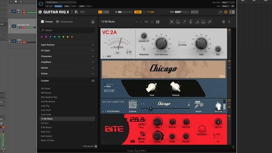Open the metronome tool in the rack toolbar
This screenshot has height=153, width=272.
[x=191, y=22]
